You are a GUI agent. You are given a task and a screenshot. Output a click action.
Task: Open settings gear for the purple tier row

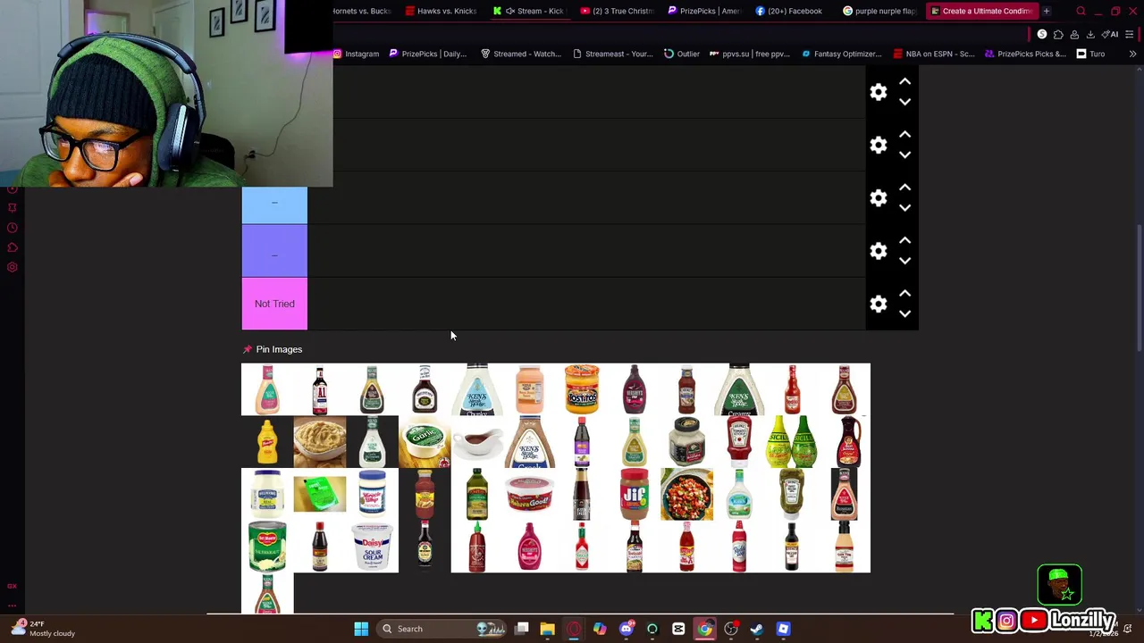(879, 251)
